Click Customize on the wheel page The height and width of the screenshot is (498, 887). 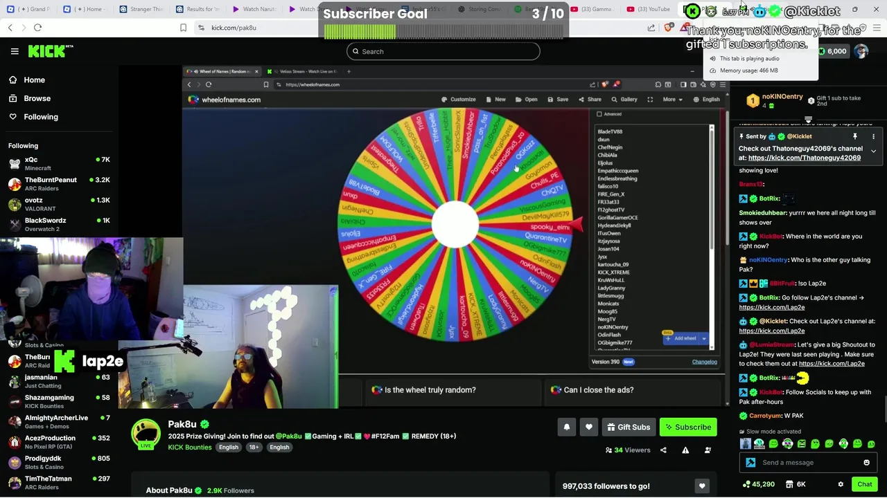pos(458,100)
